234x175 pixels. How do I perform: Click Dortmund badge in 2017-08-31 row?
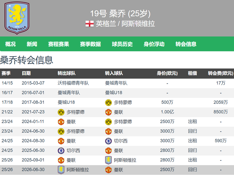(109, 102)
